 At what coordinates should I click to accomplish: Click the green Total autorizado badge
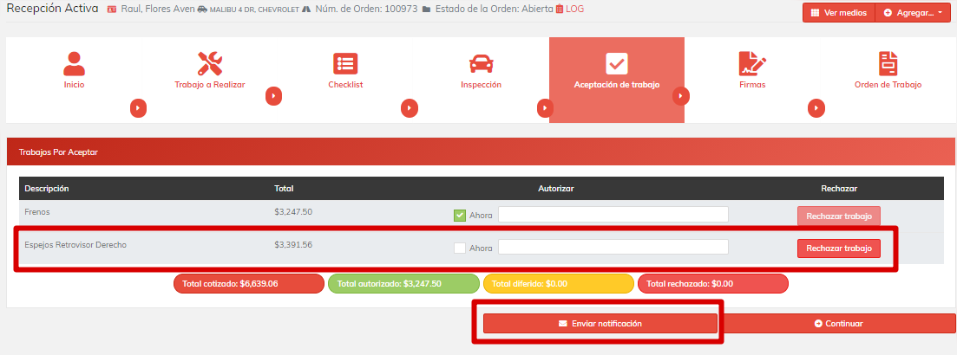point(403,283)
